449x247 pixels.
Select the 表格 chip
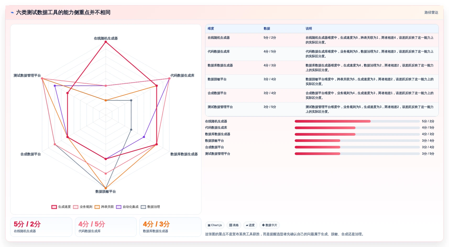click(234, 225)
